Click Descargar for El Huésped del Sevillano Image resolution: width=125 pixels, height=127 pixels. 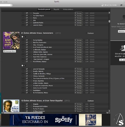pyautogui.click(x=78, y=106)
